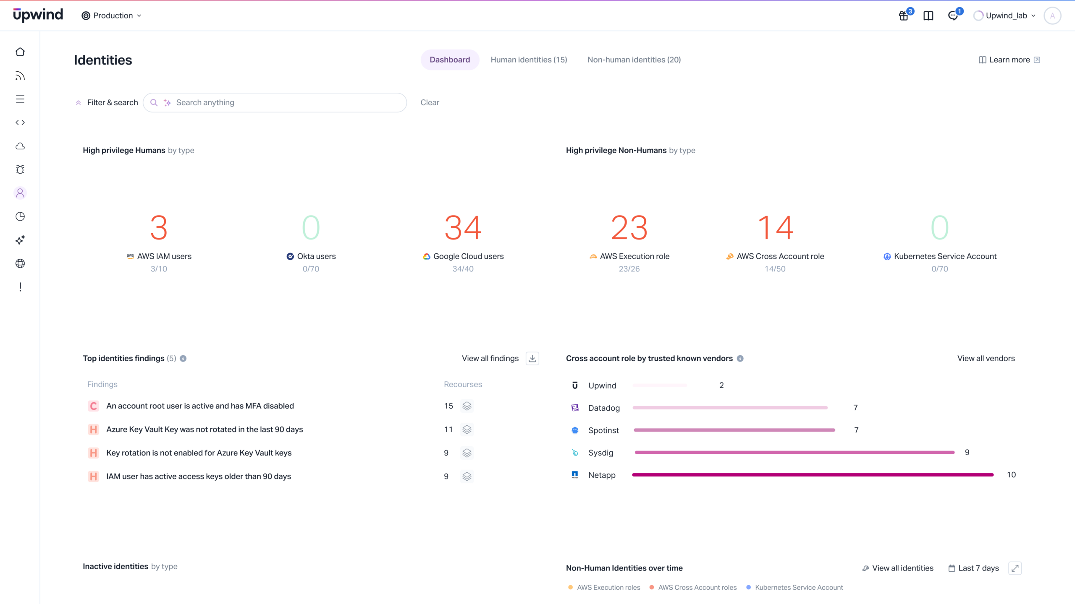Open the gifts icon showing 3 notifications
Image resolution: width=1075 pixels, height=604 pixels.
tap(903, 16)
